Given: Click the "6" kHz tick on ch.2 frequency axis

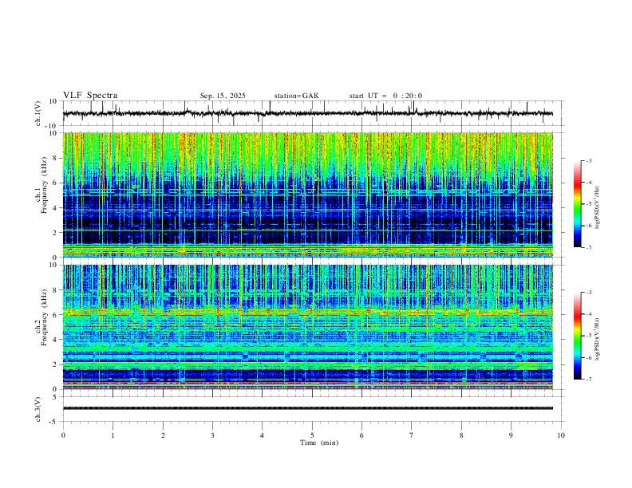Looking at the screenshot, I should coord(56,315).
